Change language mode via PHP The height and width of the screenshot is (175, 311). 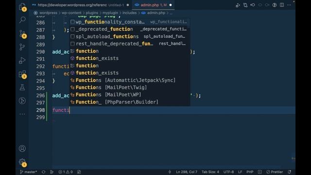[x=250, y=172]
